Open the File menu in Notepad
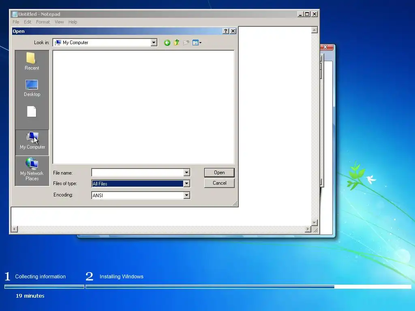The height and width of the screenshot is (311, 415). click(x=16, y=22)
